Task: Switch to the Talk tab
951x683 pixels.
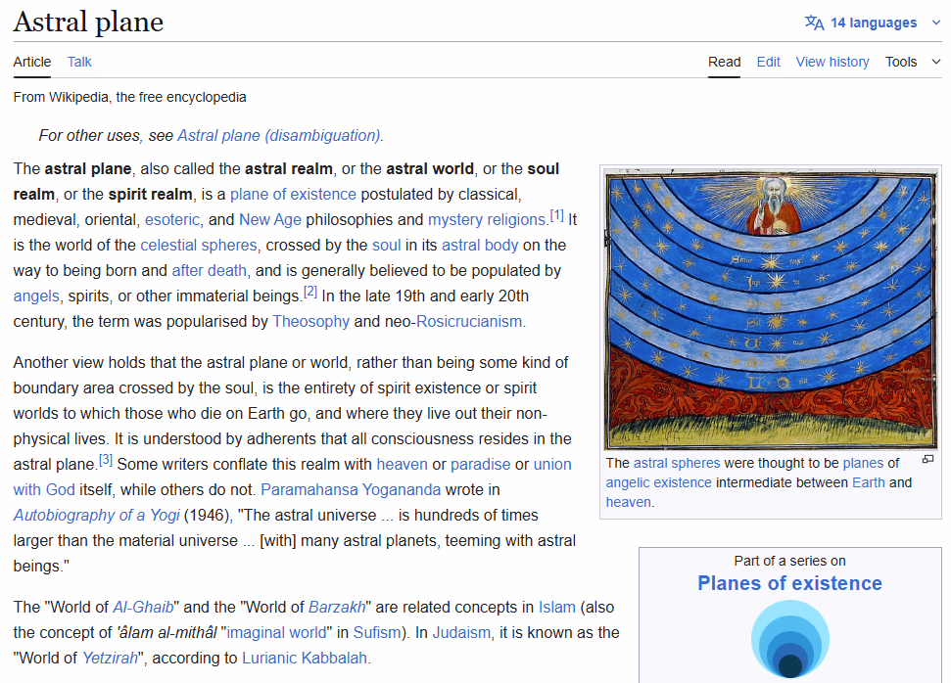Action: (79, 62)
